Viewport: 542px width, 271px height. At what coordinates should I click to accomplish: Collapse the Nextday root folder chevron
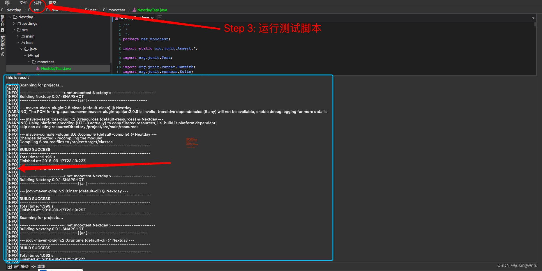10,17
